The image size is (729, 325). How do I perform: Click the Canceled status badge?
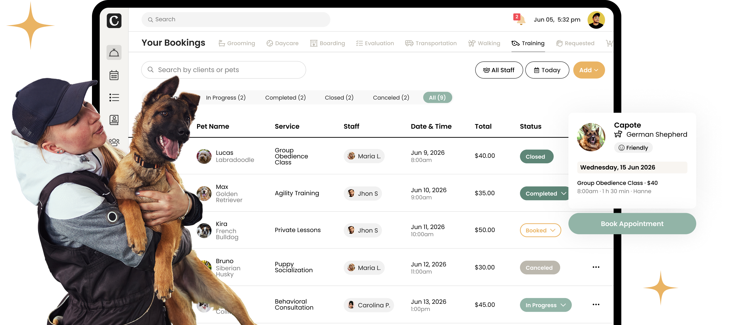coord(540,268)
